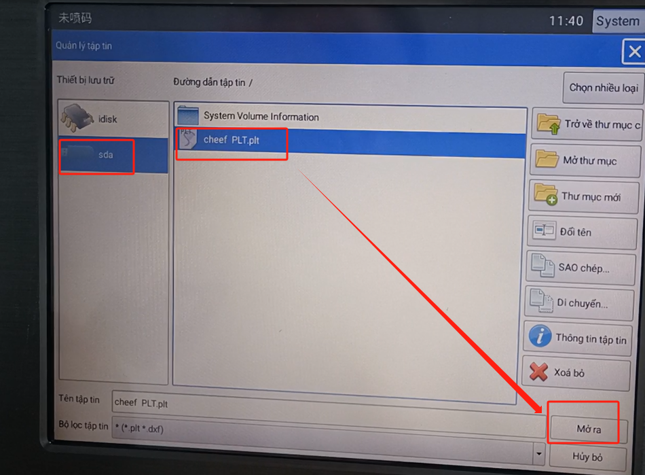Copy the file with SAO chép
The height and width of the screenshot is (475, 645).
click(583, 268)
